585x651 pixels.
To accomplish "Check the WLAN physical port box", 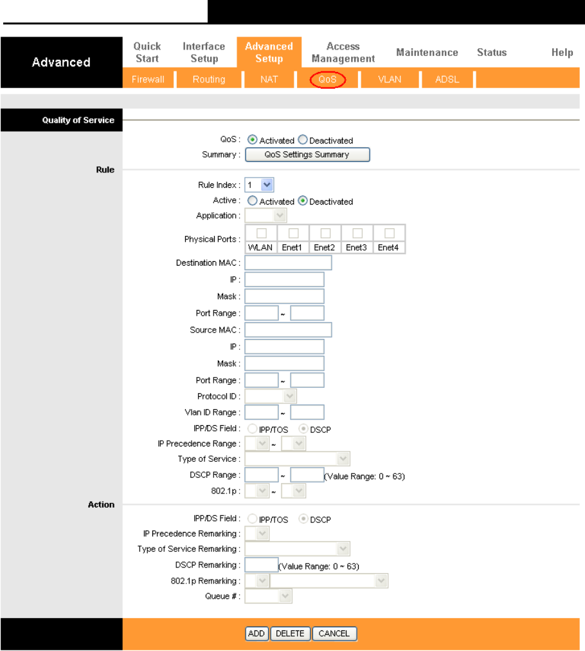I will [262, 233].
